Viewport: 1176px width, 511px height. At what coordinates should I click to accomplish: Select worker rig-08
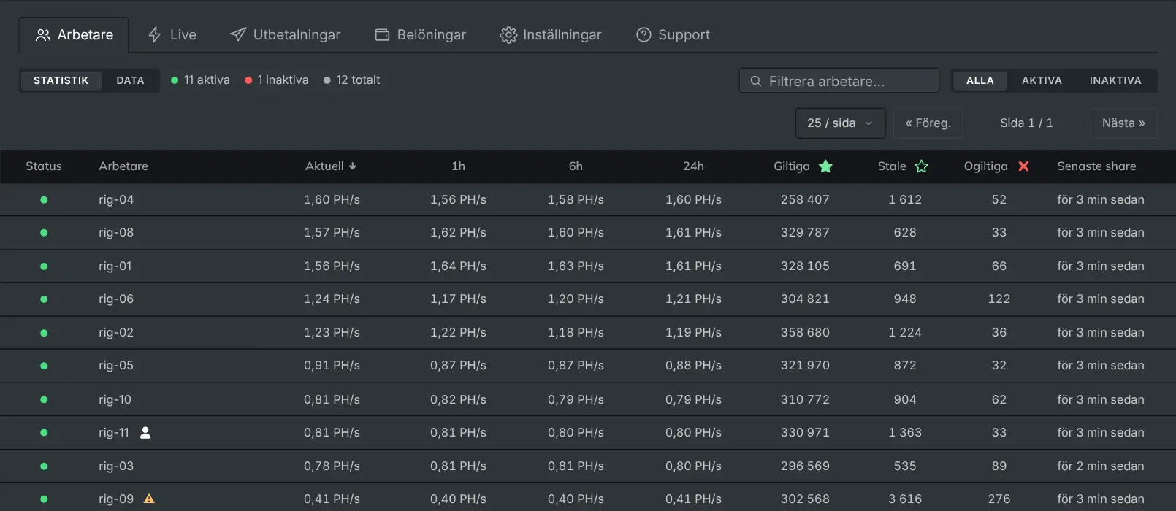pyautogui.click(x=116, y=232)
